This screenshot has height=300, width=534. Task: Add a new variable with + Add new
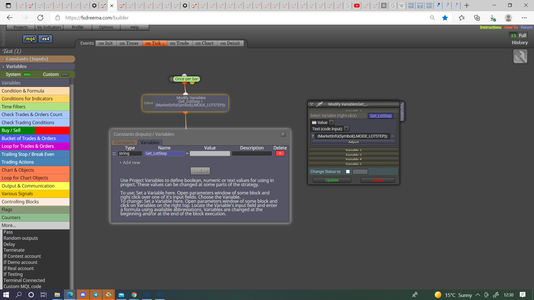tap(130, 163)
